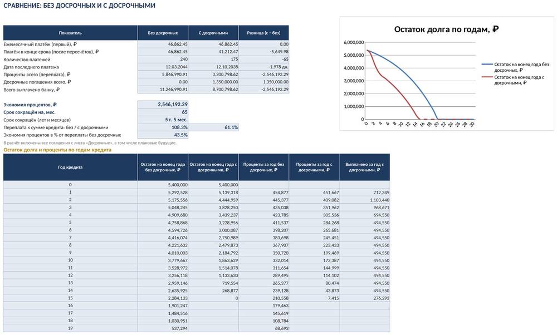Click the interest cell 451,667
Image resolution: width=557 pixels, height=335 pixels.
coord(314,193)
